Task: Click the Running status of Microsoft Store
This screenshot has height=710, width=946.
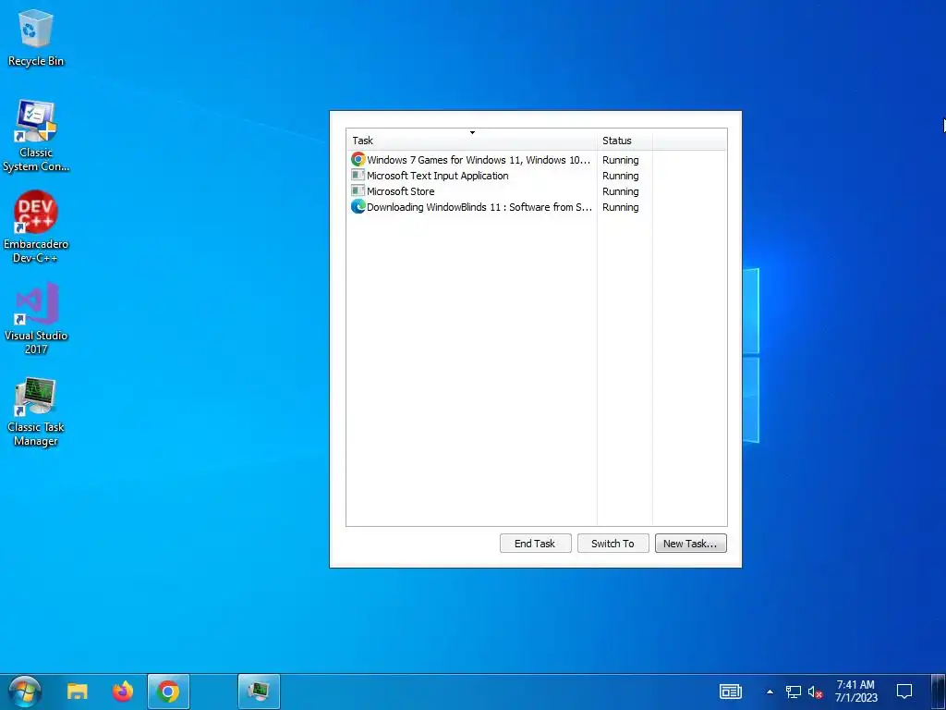Action: pyautogui.click(x=620, y=191)
